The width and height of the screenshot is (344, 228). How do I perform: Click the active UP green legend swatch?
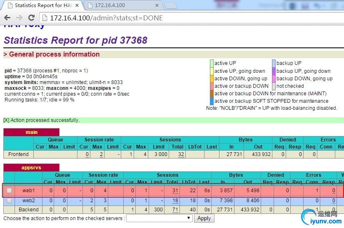[212, 63]
